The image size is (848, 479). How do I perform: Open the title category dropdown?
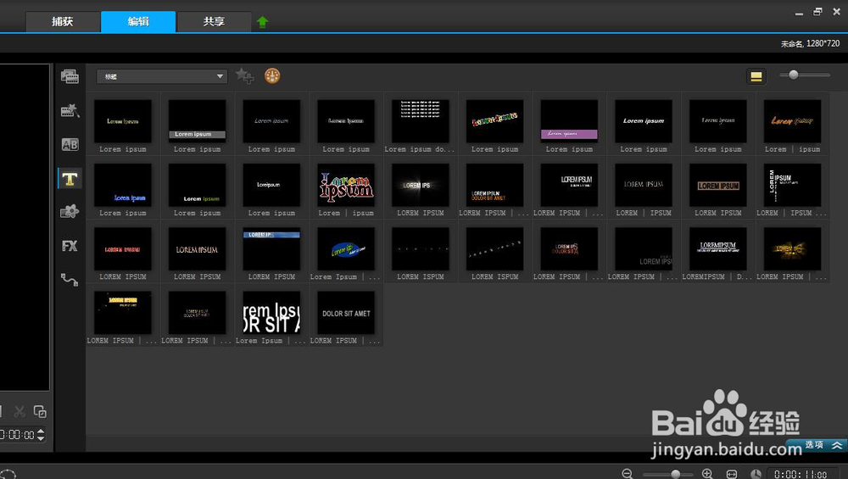[x=162, y=76]
